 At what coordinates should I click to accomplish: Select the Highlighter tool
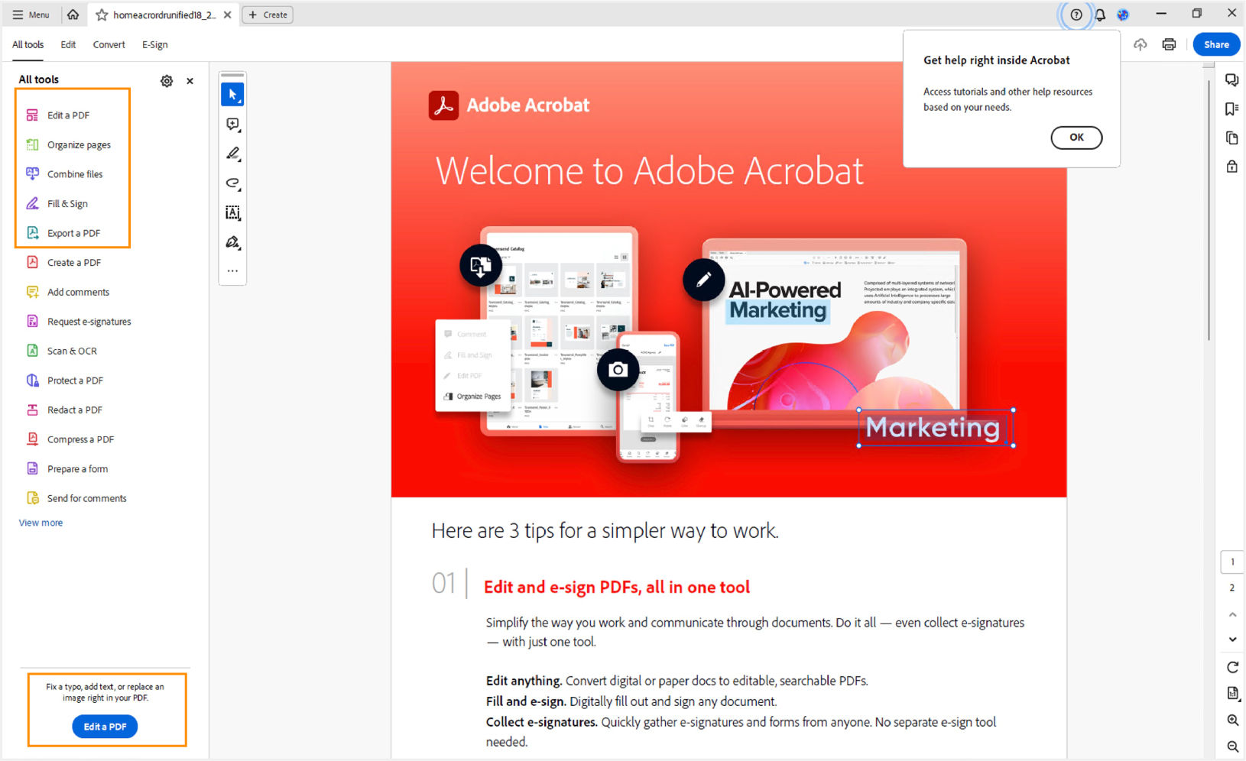click(x=232, y=153)
